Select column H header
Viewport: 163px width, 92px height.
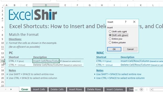102,5
